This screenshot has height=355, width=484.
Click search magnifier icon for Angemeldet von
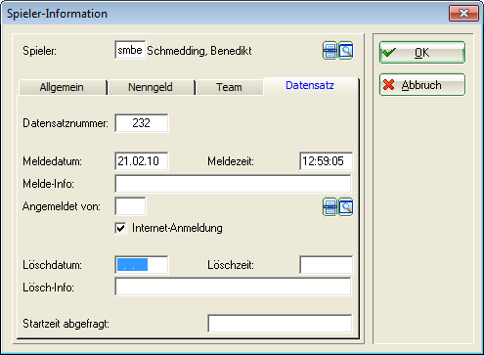(x=346, y=207)
